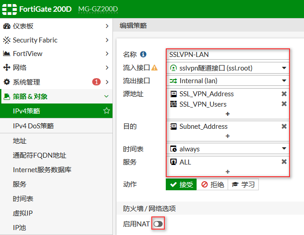Expand the FortiView menu chevron

[x=107, y=53]
